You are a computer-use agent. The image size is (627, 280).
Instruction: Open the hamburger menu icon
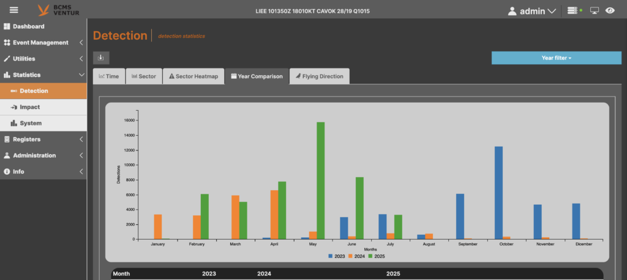coord(14,10)
